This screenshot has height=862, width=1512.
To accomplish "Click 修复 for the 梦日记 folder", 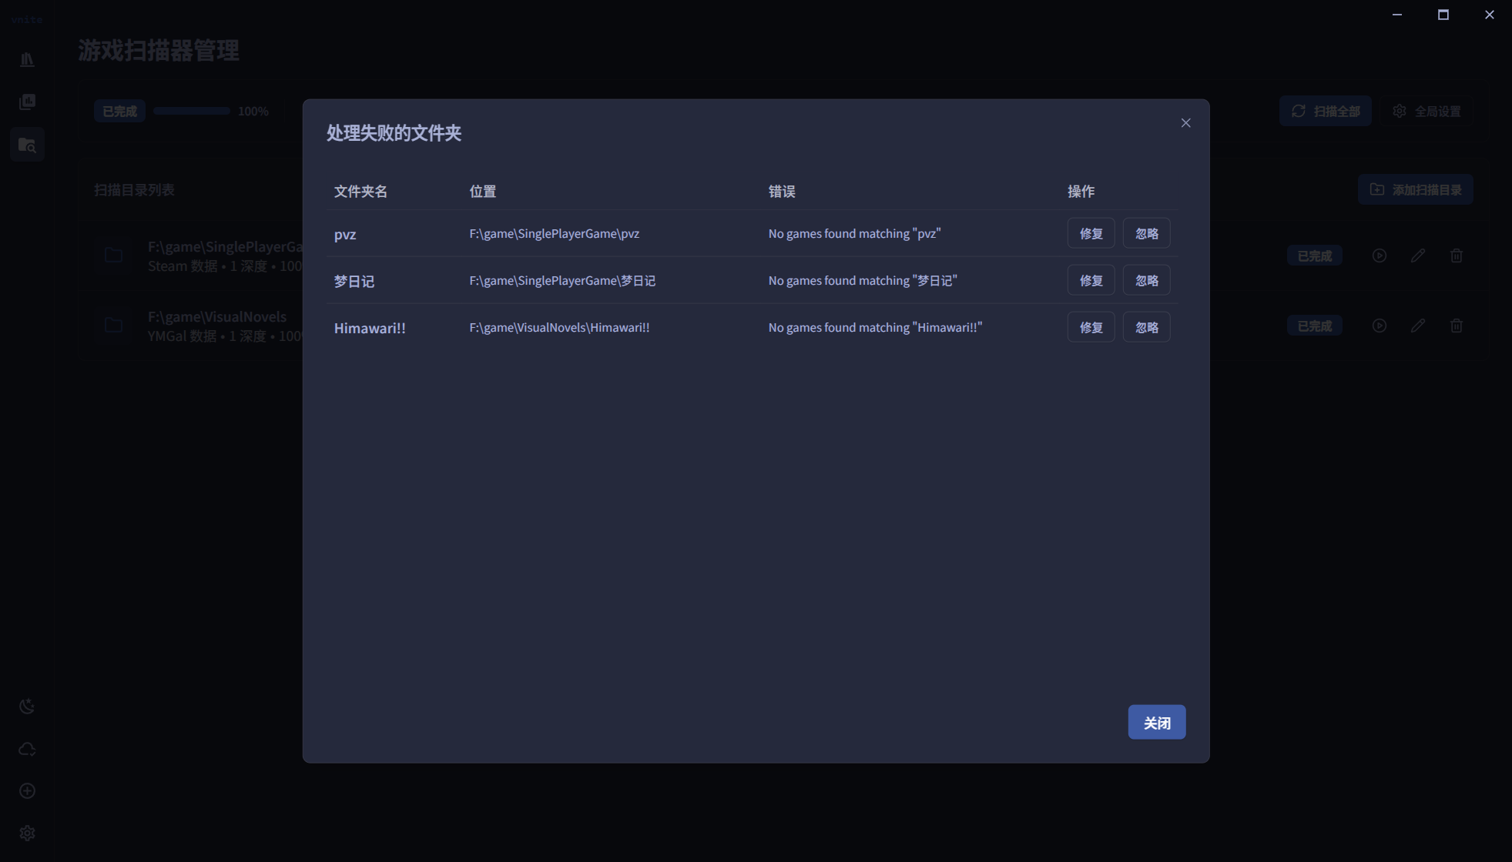I will 1091,280.
